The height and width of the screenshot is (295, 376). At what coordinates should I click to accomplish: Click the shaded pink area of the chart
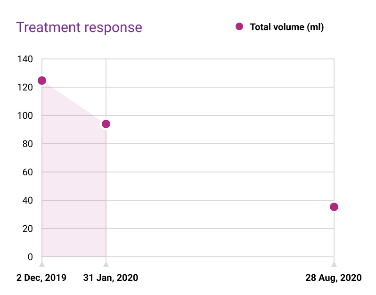[x=73, y=188]
